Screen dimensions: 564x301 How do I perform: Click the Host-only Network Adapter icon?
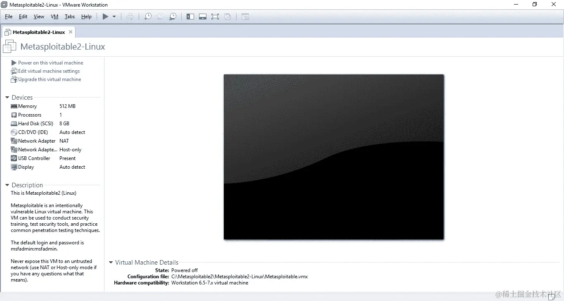(x=14, y=150)
